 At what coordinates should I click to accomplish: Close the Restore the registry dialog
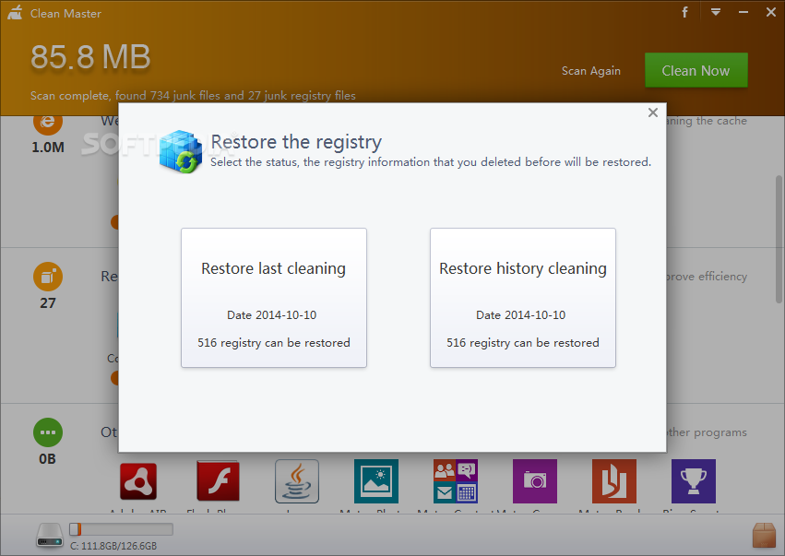(x=653, y=112)
